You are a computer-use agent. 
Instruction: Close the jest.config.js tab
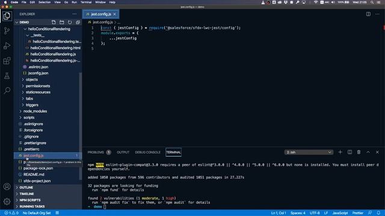[115, 14]
